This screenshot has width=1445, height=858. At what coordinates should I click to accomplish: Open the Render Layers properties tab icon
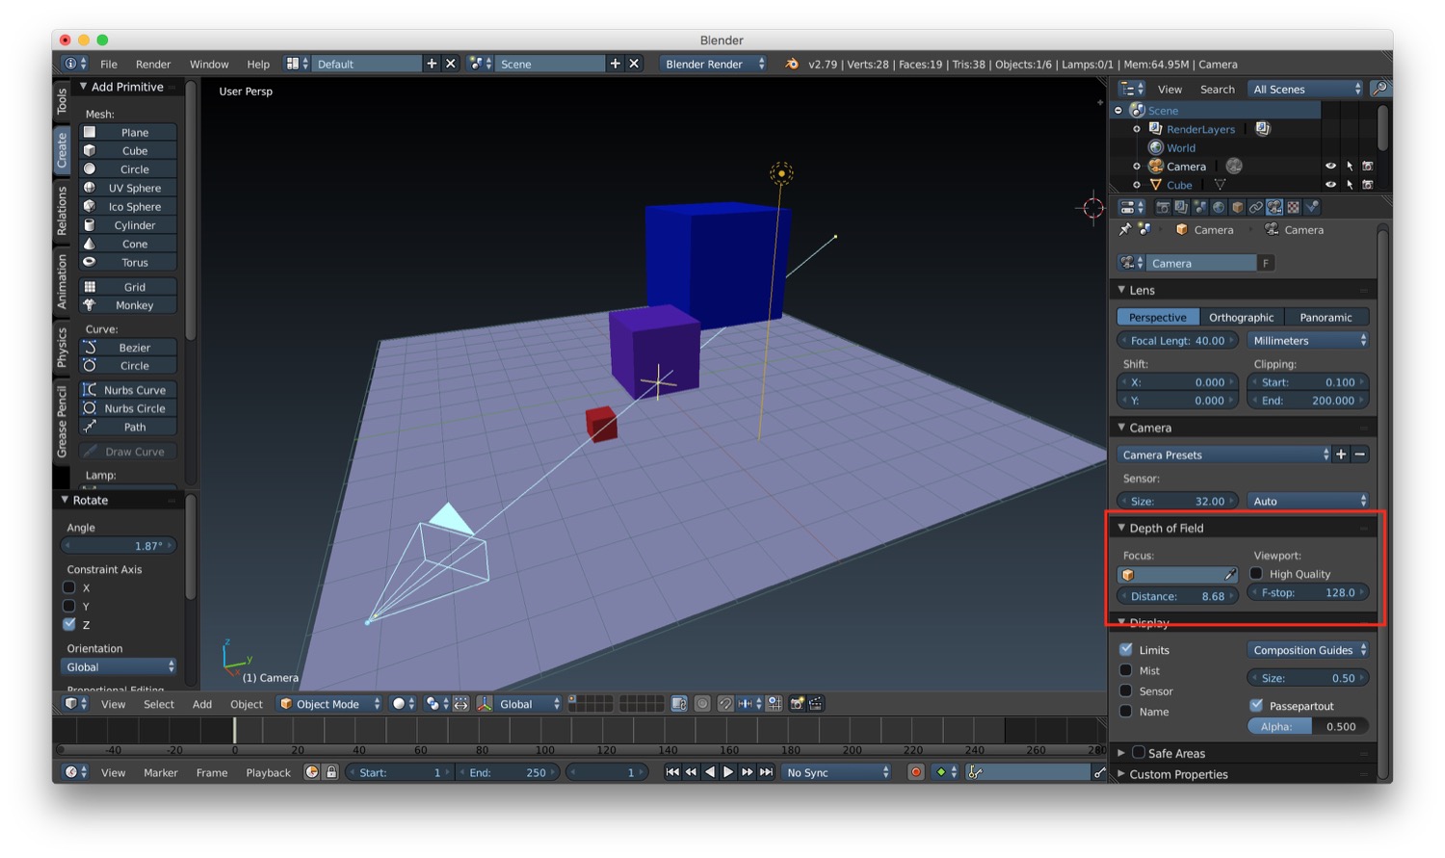pyautogui.click(x=1181, y=207)
